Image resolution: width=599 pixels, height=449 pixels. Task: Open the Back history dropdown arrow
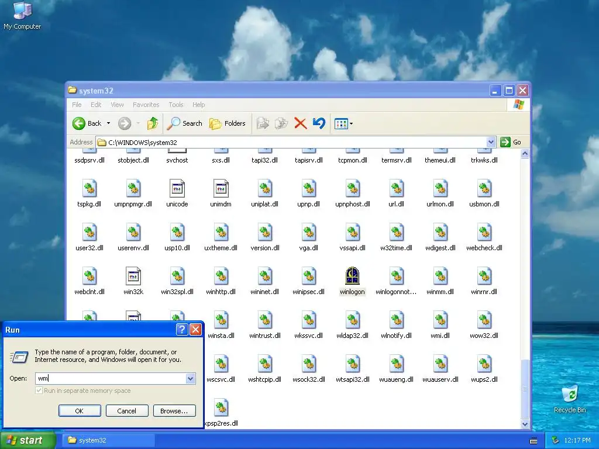[x=108, y=123]
